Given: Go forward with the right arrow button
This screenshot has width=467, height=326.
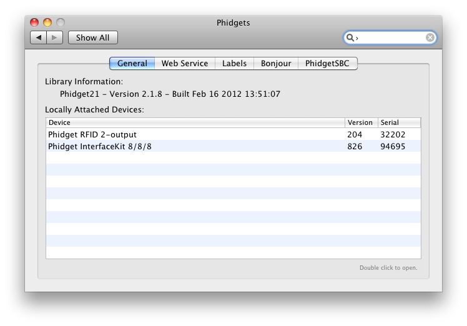Looking at the screenshot, I should click(x=54, y=37).
